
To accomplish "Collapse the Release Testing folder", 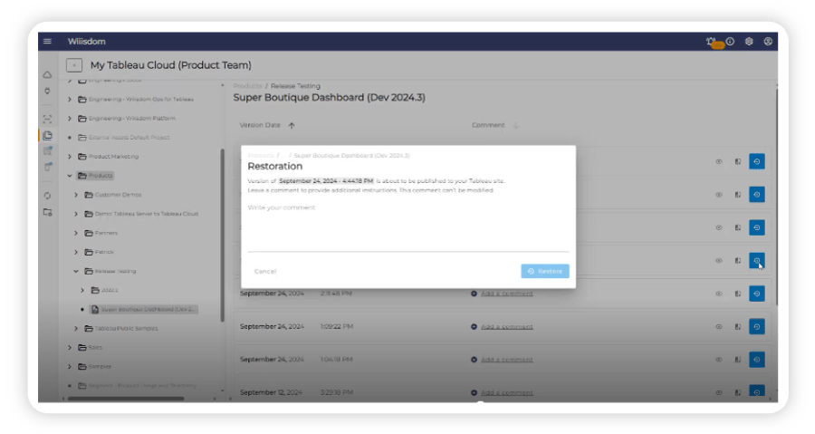I will pyautogui.click(x=76, y=271).
